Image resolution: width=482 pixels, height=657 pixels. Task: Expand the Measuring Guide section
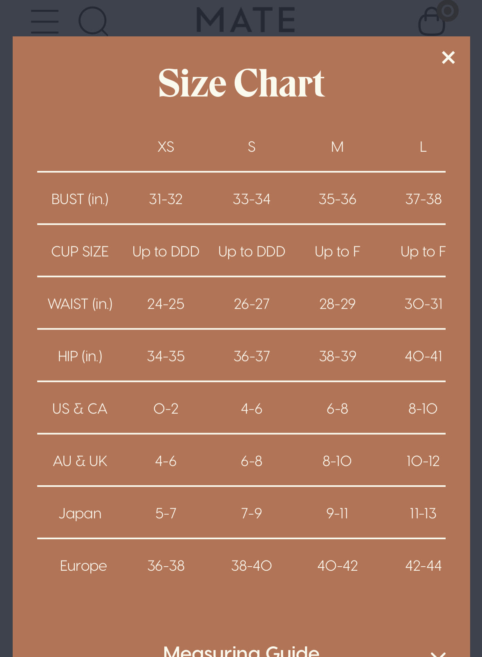(241, 650)
